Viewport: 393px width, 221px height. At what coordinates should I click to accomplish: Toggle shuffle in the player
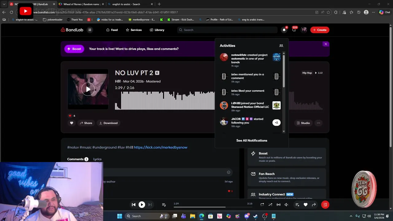pyautogui.click(x=270, y=204)
